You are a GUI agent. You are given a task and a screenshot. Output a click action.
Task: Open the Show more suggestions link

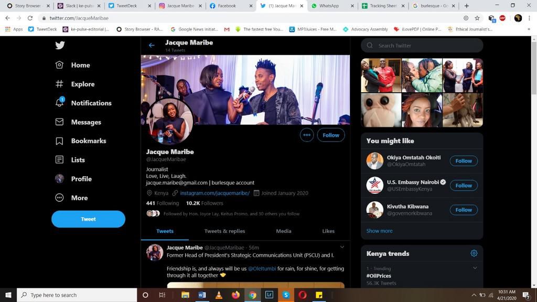[x=379, y=231]
